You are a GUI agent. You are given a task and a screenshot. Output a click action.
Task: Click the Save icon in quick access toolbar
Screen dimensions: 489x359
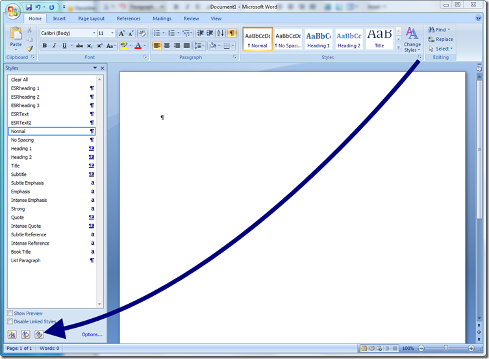(x=29, y=7)
